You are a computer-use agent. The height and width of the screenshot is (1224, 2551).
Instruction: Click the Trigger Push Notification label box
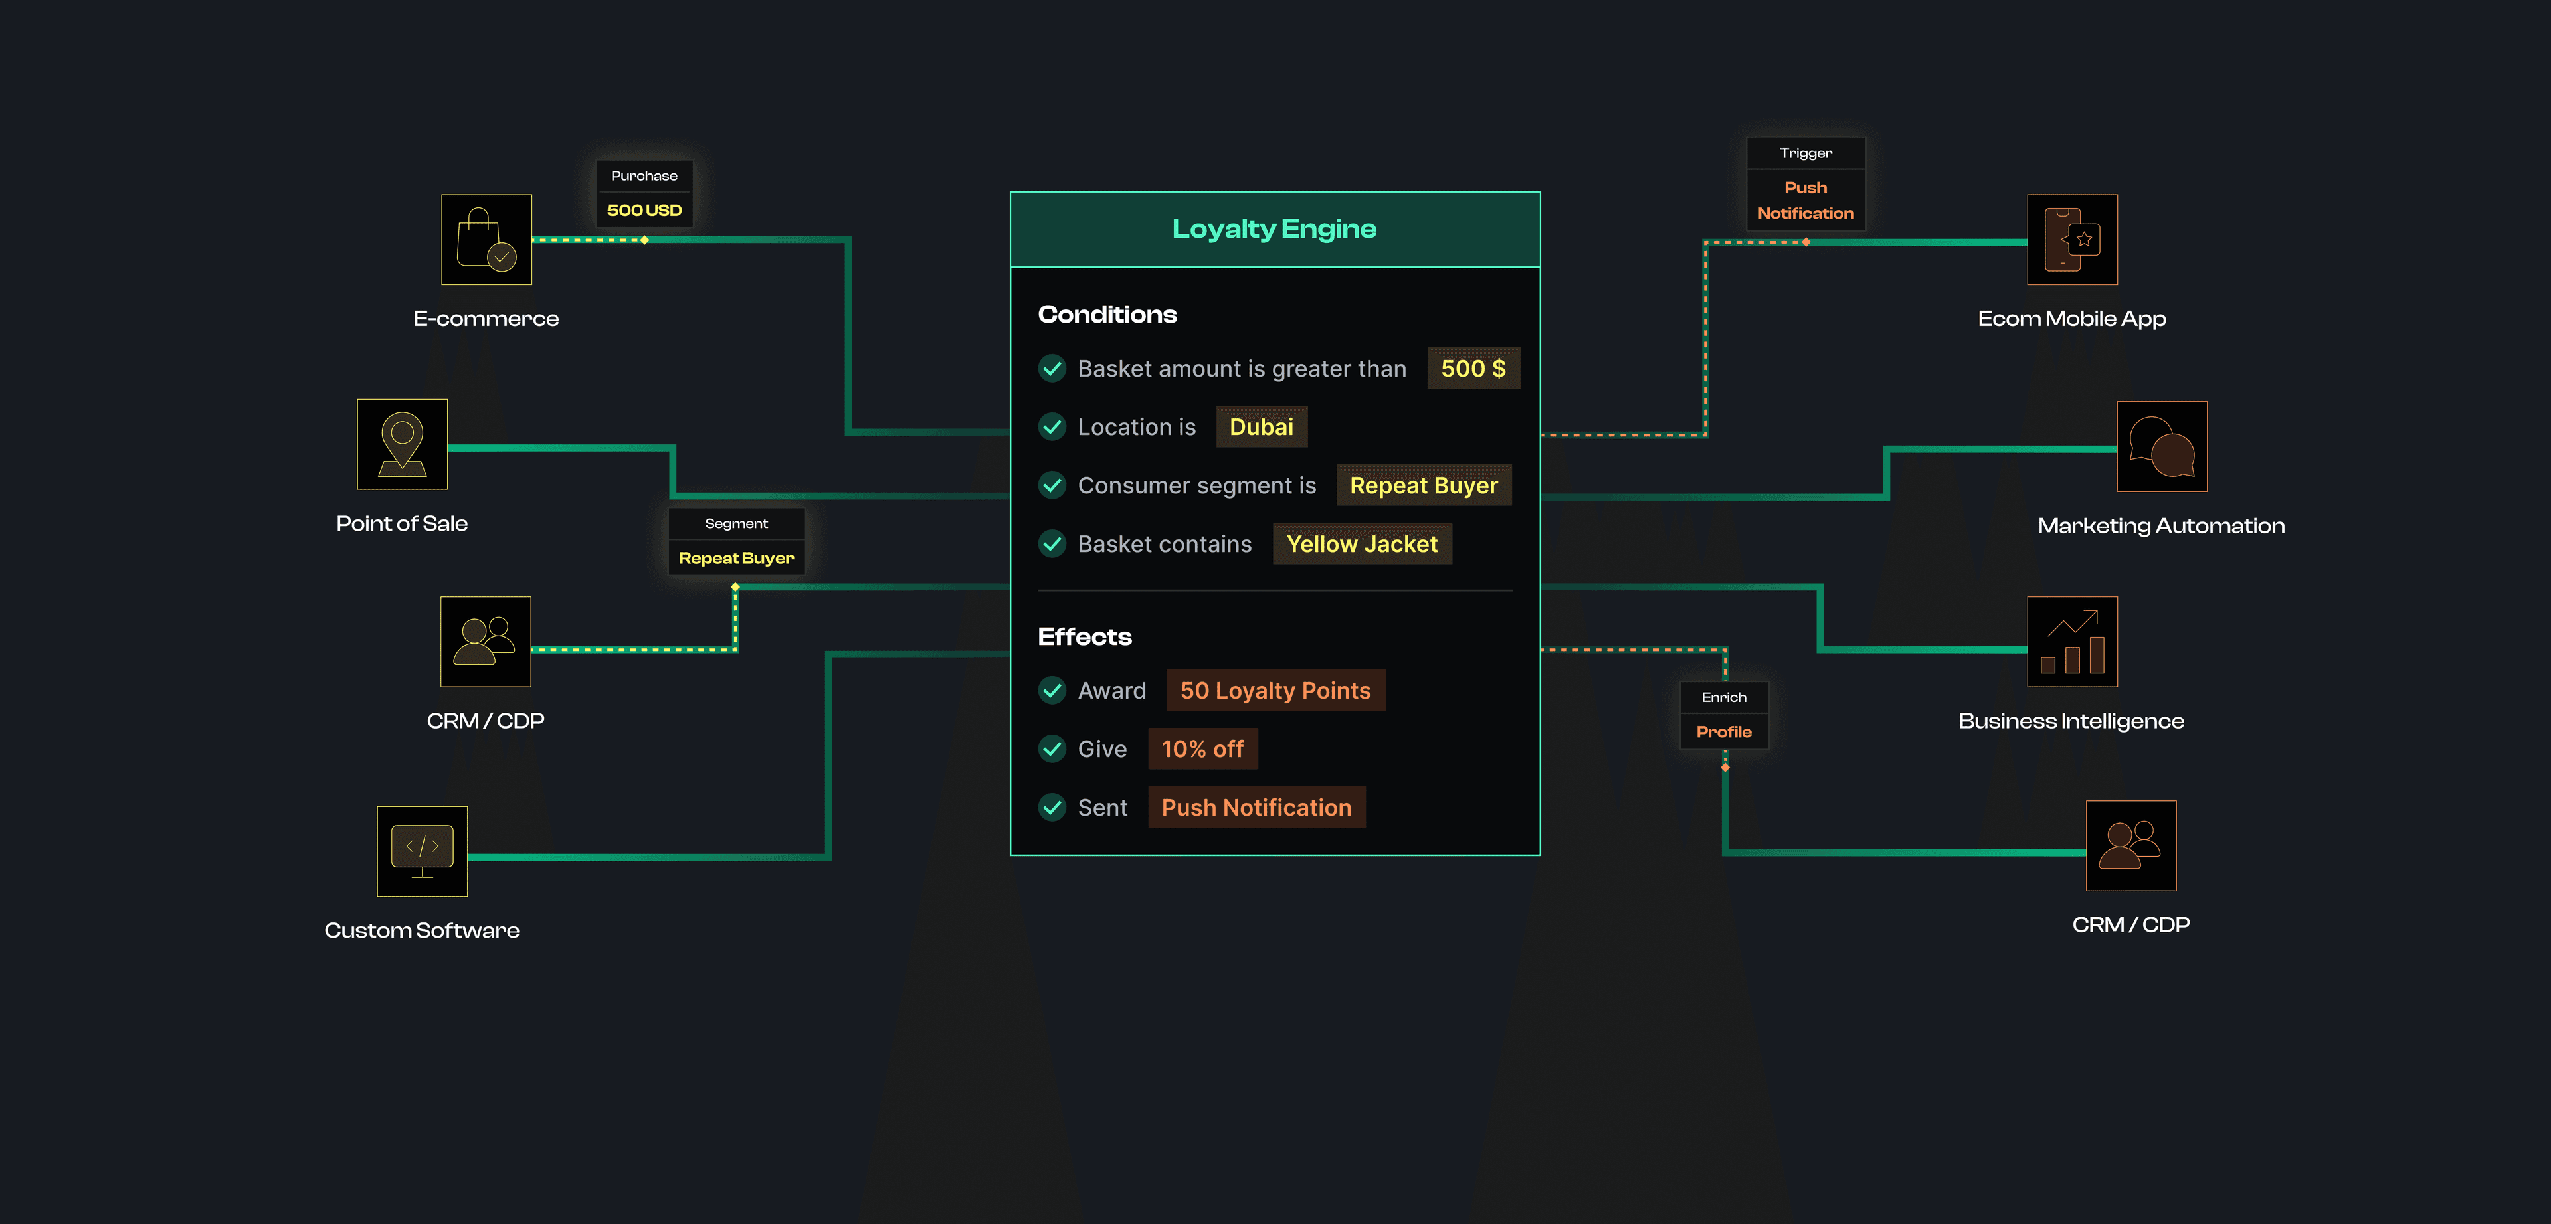(x=1806, y=185)
